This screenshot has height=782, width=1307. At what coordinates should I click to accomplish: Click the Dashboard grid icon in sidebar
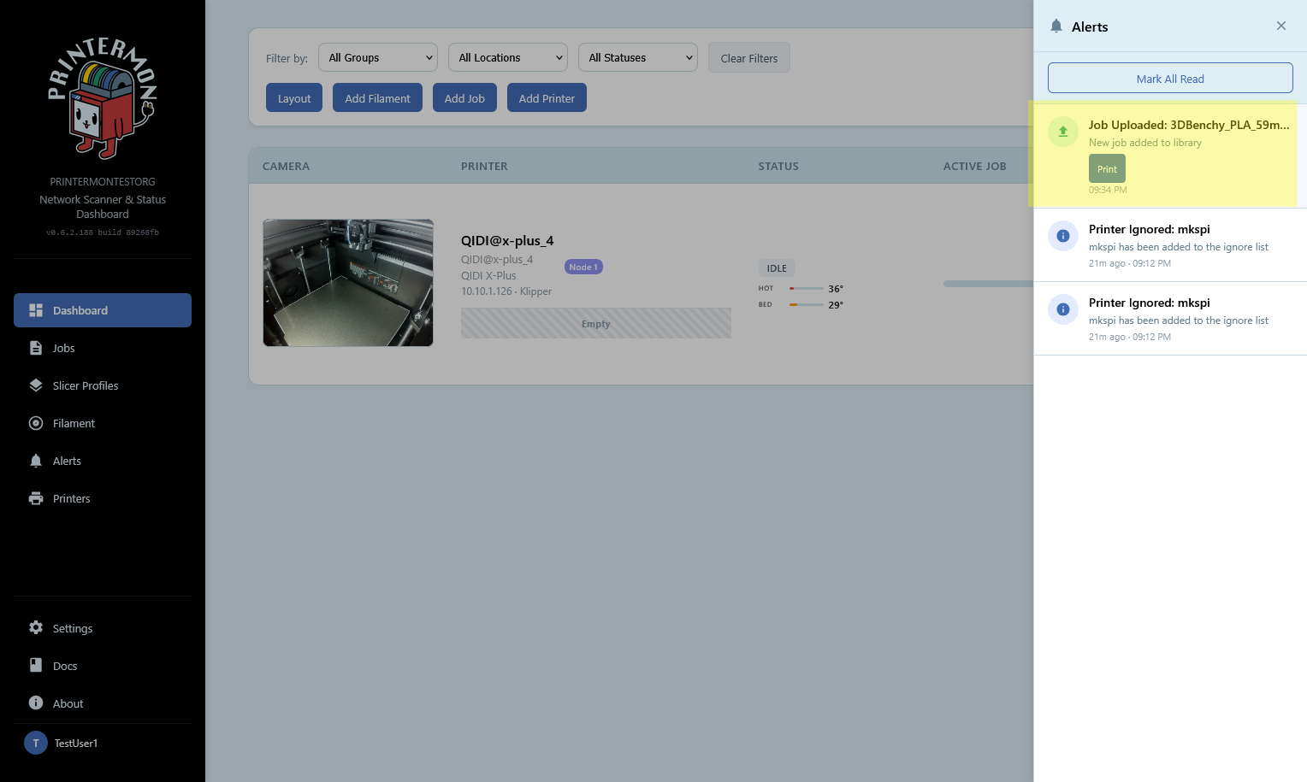pyautogui.click(x=36, y=310)
